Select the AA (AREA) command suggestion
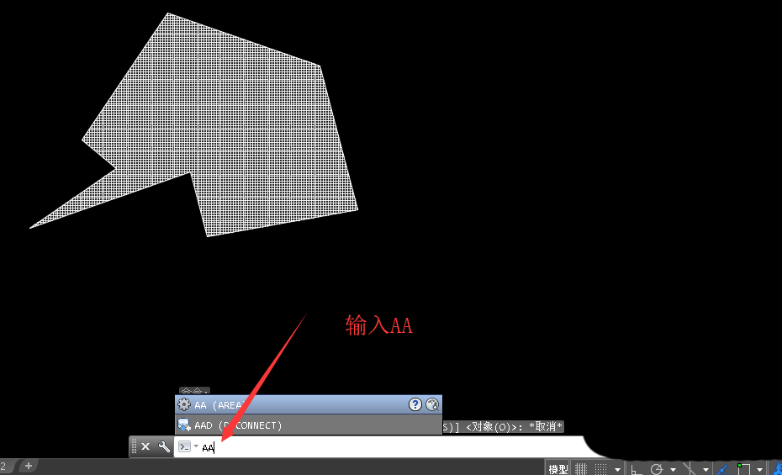 [x=309, y=404]
